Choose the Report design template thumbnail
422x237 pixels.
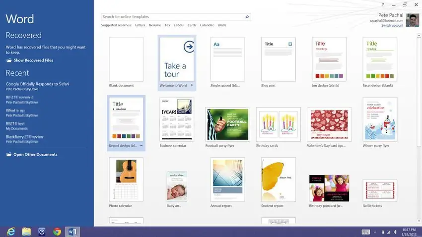pos(126,119)
